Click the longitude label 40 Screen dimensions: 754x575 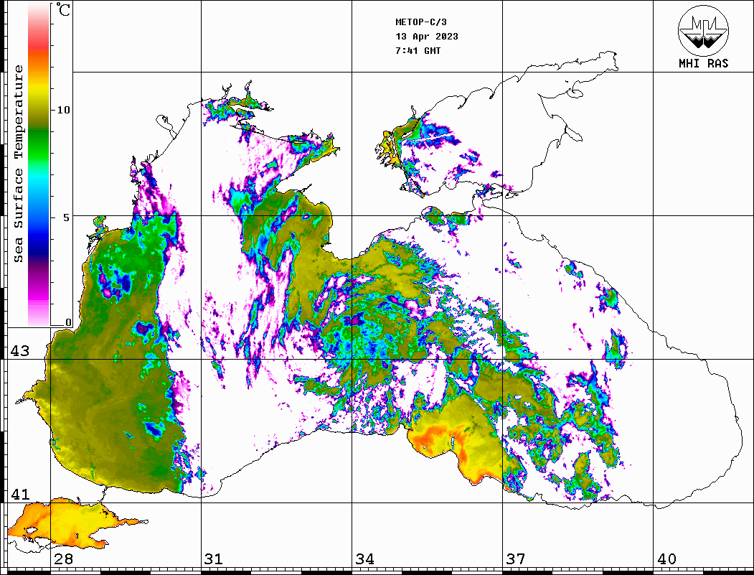coord(666,558)
